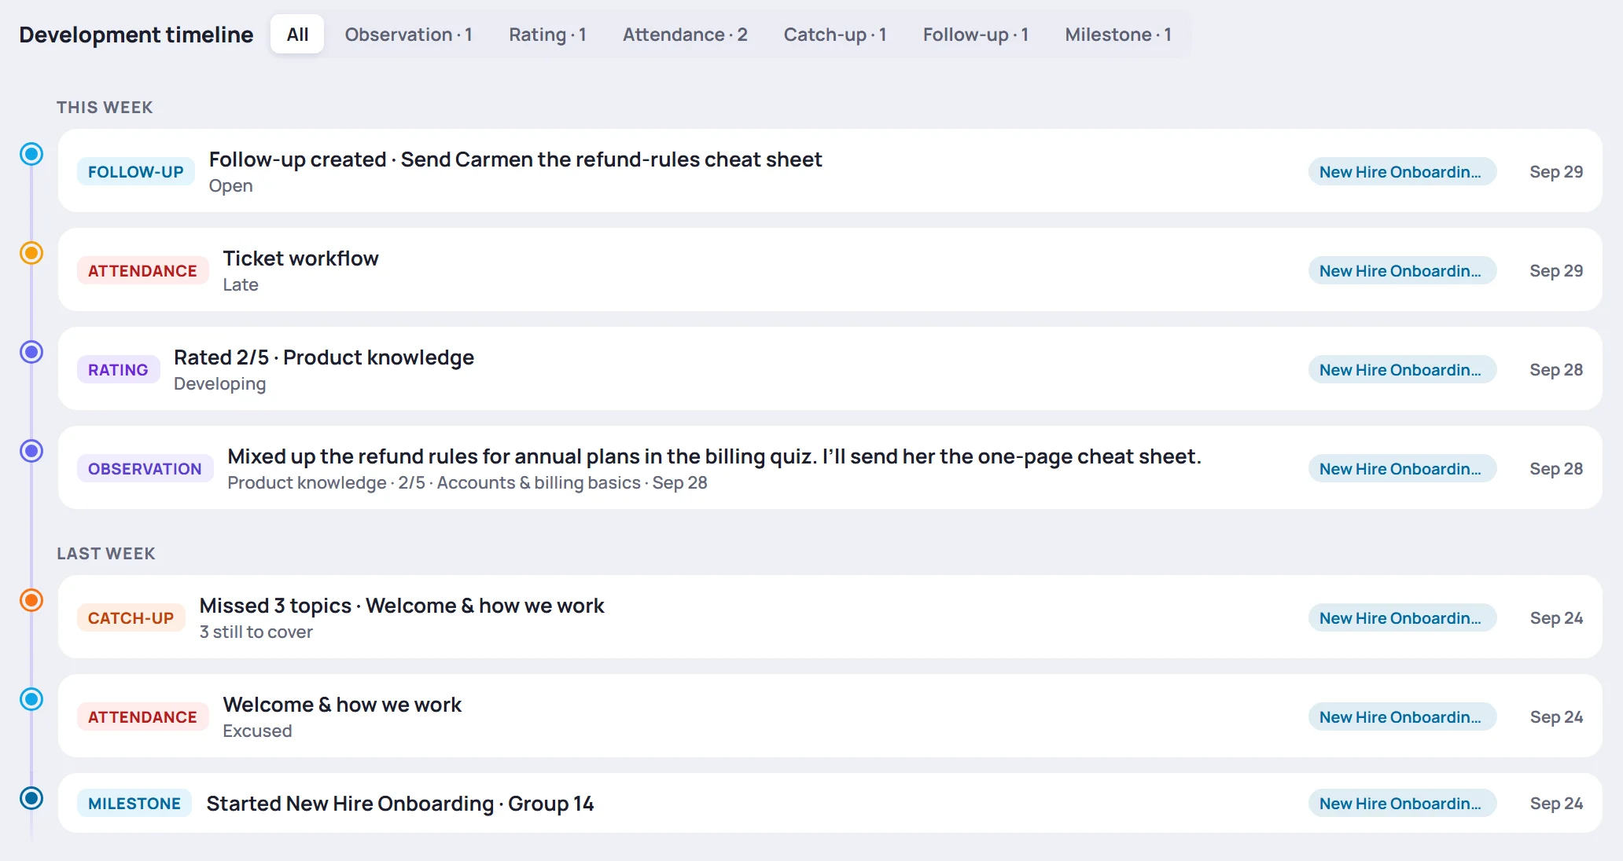The image size is (1623, 861).
Task: Click the FOLLOW-UP badge
Action: [135, 171]
